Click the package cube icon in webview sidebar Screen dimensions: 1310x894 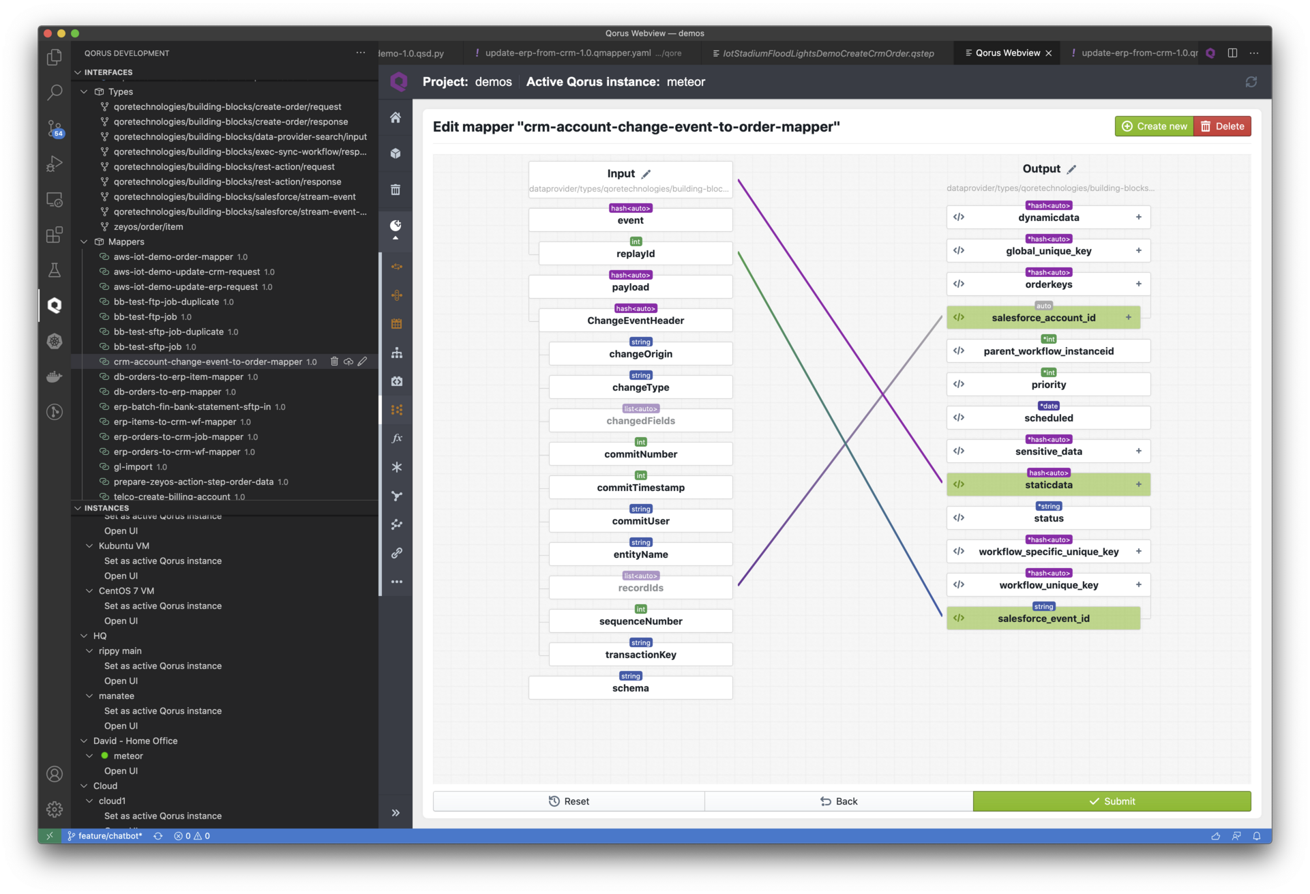(396, 153)
